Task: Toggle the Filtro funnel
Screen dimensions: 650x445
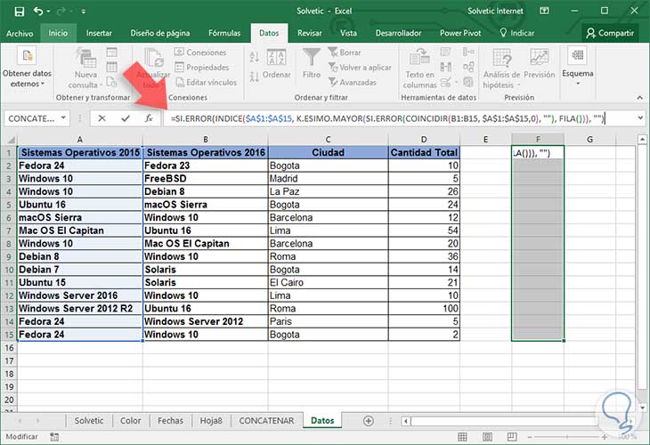Action: (x=312, y=63)
